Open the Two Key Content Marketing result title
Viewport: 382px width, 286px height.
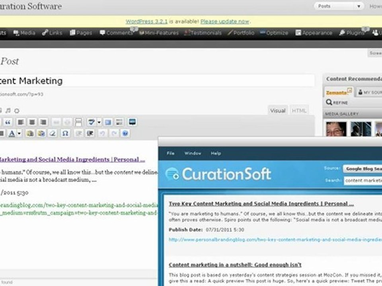coord(261,204)
